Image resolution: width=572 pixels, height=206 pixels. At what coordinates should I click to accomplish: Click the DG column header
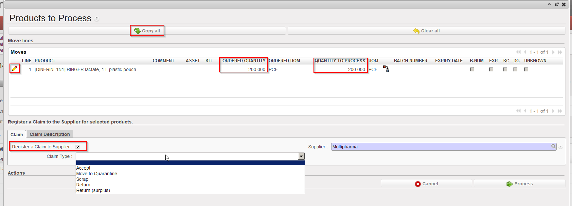pyautogui.click(x=517, y=61)
